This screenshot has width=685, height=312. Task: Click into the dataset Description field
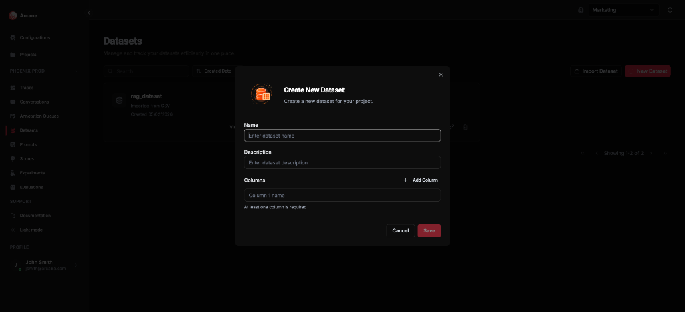pos(342,162)
